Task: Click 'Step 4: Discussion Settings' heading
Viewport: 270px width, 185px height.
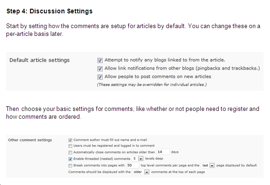Action: 49,11
